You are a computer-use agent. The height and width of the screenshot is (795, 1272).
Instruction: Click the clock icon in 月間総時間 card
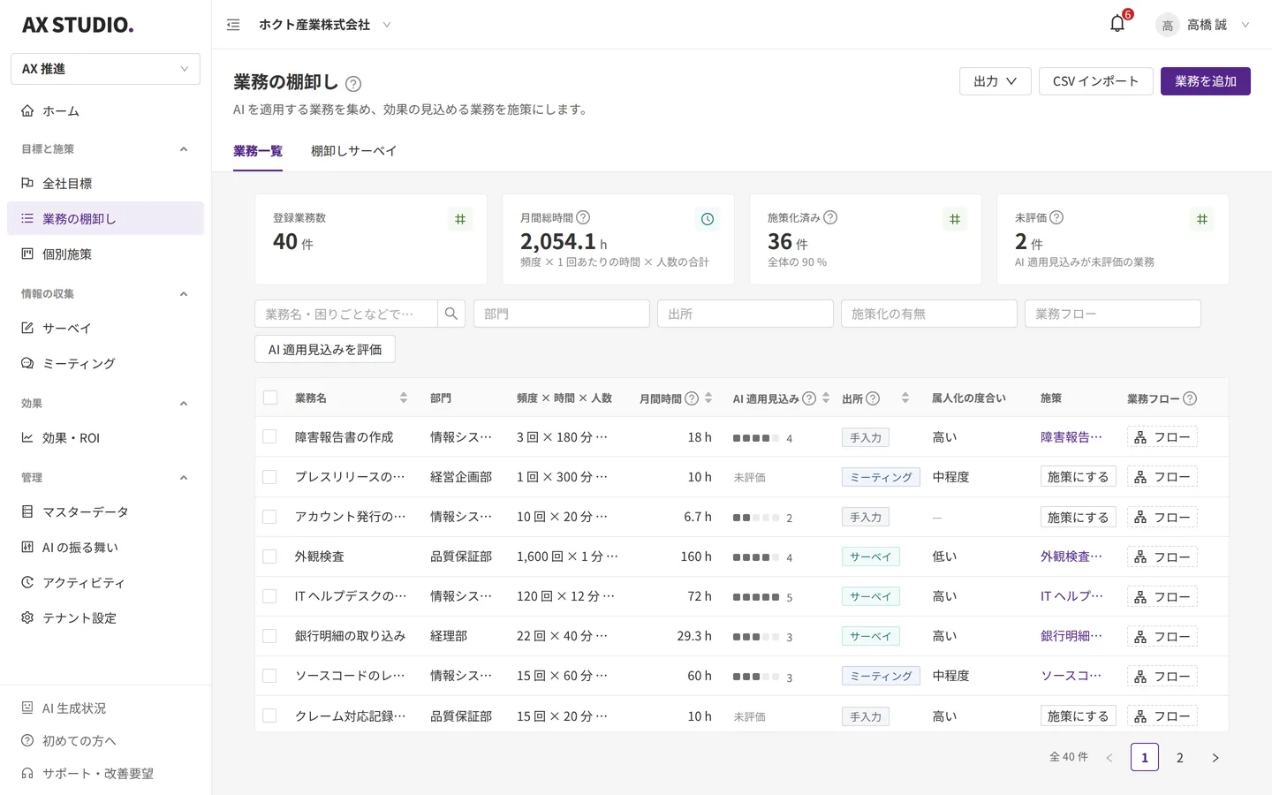point(708,219)
